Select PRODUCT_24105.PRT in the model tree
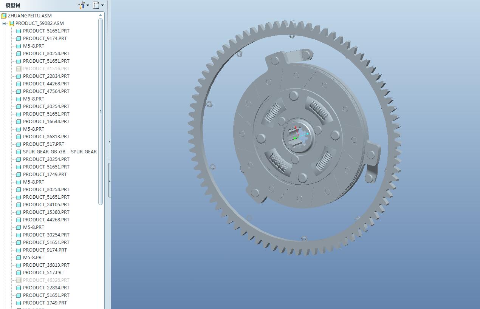The width and height of the screenshot is (480, 309). (46, 205)
